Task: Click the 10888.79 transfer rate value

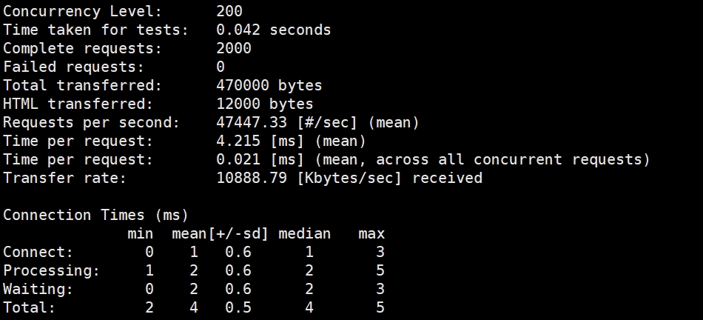Action: (252, 178)
